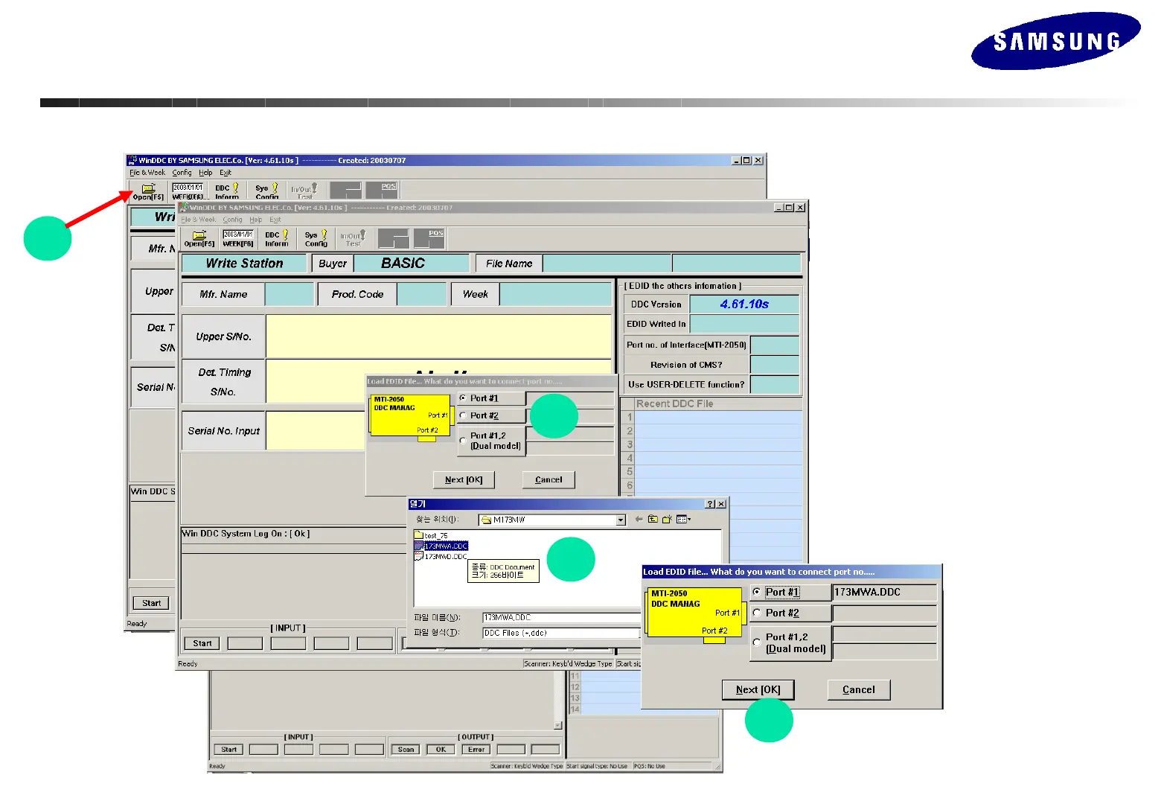Screen dimensions: 1161x804
Task: Click WEEK[F6] icon in the front WinDDC window
Action: click(x=238, y=239)
